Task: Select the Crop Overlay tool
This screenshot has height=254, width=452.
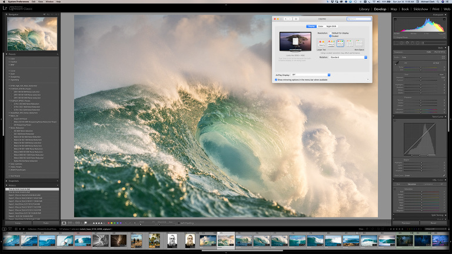Action: click(x=396, y=43)
